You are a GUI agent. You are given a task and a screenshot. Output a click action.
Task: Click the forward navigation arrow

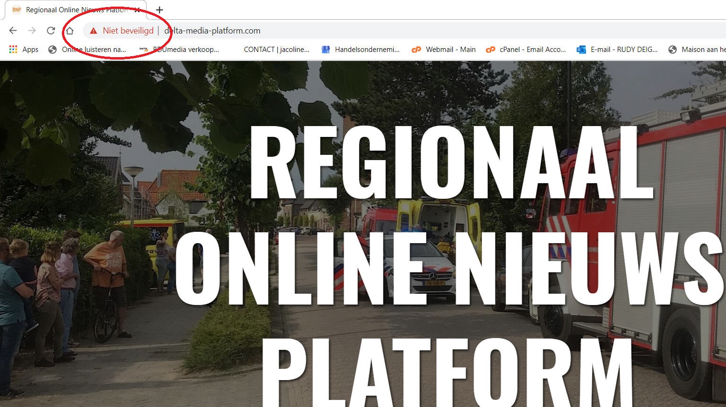point(32,31)
